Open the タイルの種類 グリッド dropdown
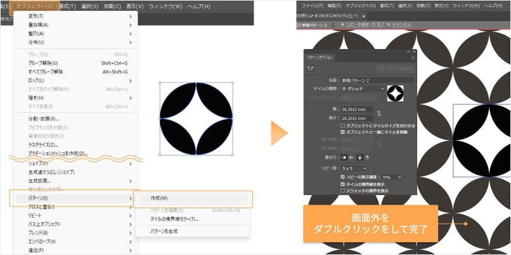 coord(362,88)
